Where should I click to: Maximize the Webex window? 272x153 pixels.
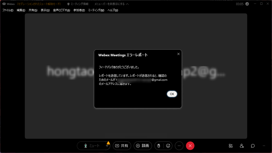pyautogui.click(x=261, y=4)
